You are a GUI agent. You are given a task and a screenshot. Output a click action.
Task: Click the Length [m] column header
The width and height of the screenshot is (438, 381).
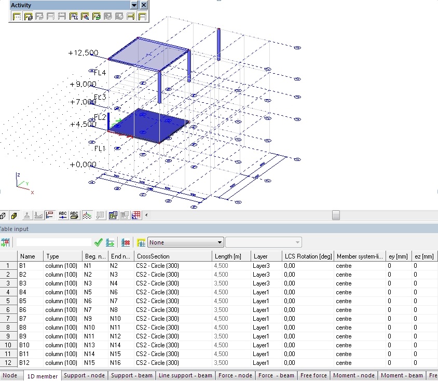(x=231, y=256)
